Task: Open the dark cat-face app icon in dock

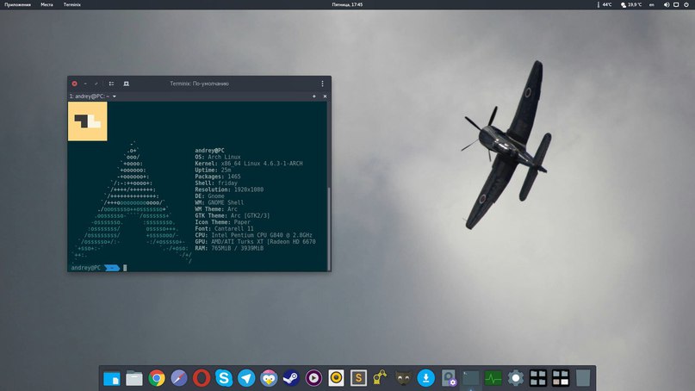Action: click(x=403, y=379)
